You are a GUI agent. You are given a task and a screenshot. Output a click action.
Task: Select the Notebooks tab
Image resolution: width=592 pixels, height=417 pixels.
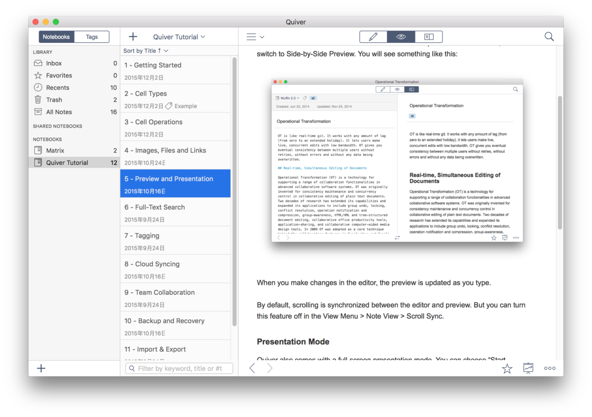tap(56, 36)
